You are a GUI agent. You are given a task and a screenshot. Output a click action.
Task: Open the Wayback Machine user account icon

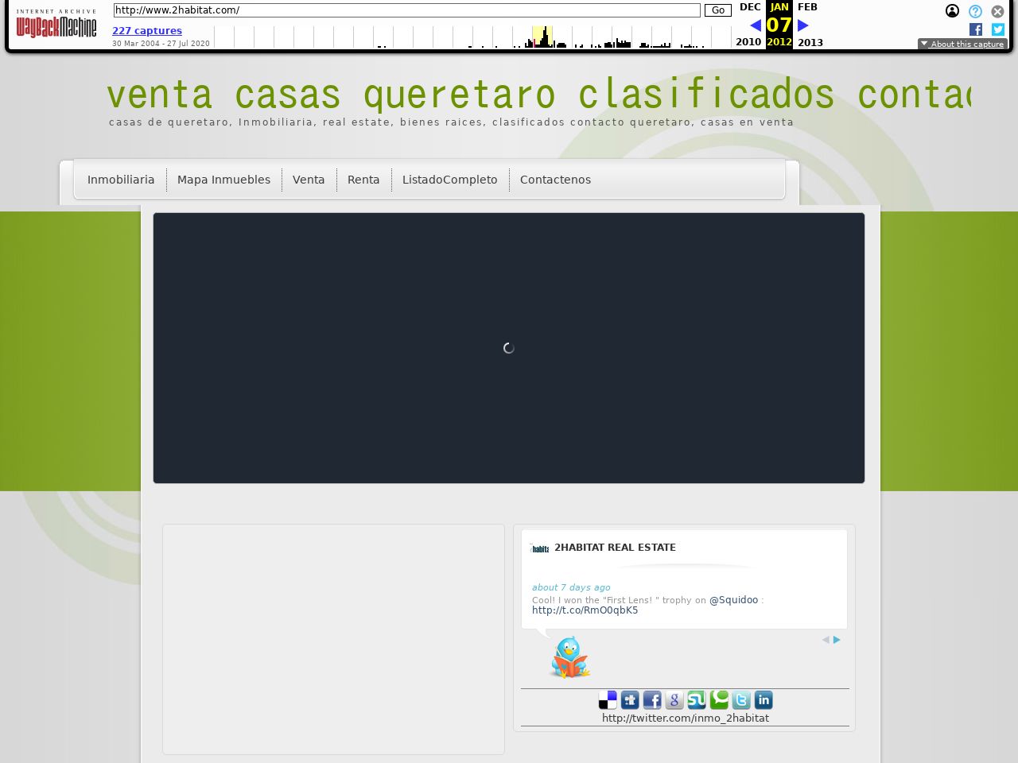pyautogui.click(x=952, y=11)
